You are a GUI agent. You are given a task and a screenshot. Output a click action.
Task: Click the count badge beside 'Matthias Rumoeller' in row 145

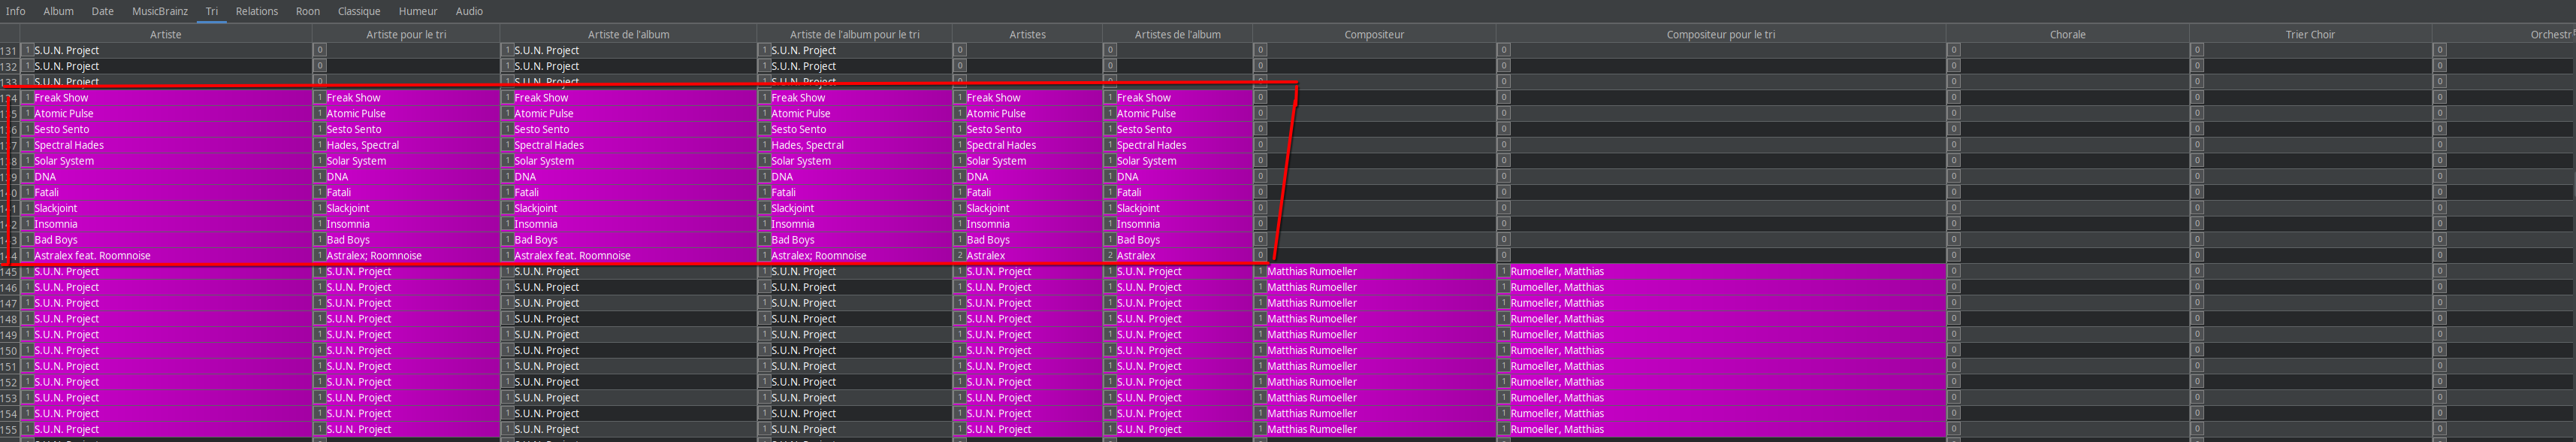(x=1260, y=271)
